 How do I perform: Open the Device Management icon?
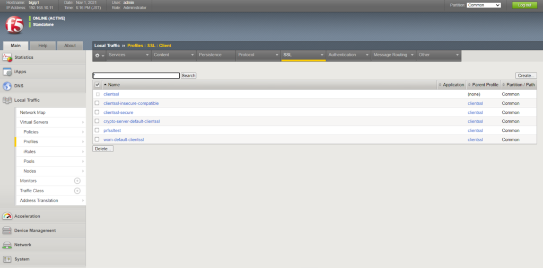(7, 230)
